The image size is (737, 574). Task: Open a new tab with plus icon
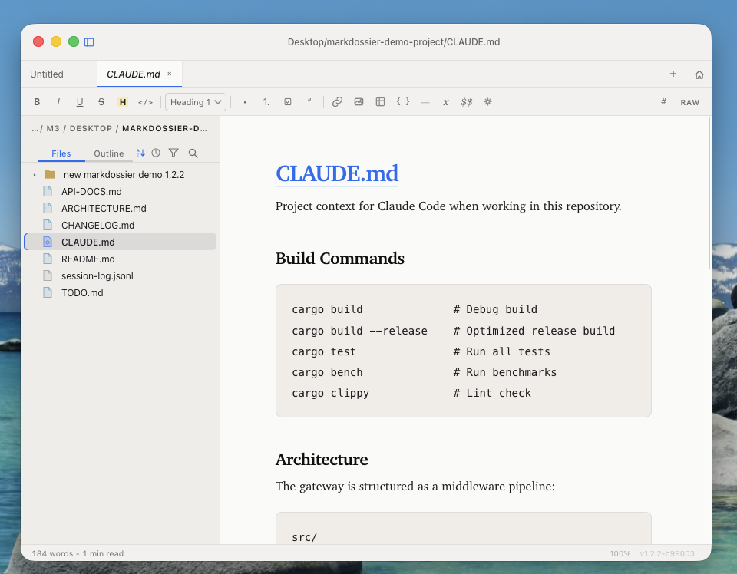(673, 74)
